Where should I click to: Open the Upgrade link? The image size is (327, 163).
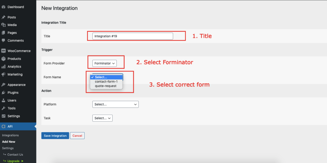13,161
